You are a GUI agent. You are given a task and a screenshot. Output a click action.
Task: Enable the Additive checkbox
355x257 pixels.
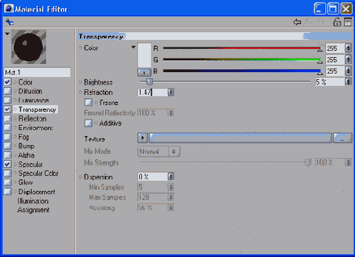pyautogui.click(x=88, y=123)
